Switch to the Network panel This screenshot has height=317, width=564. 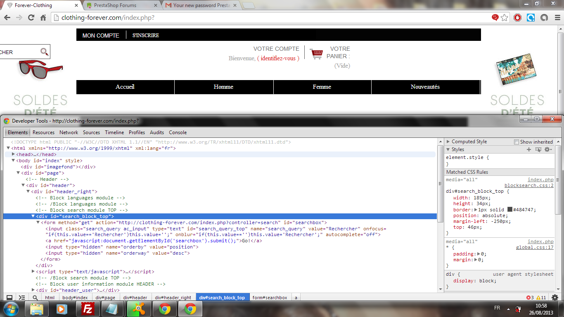[x=69, y=132]
